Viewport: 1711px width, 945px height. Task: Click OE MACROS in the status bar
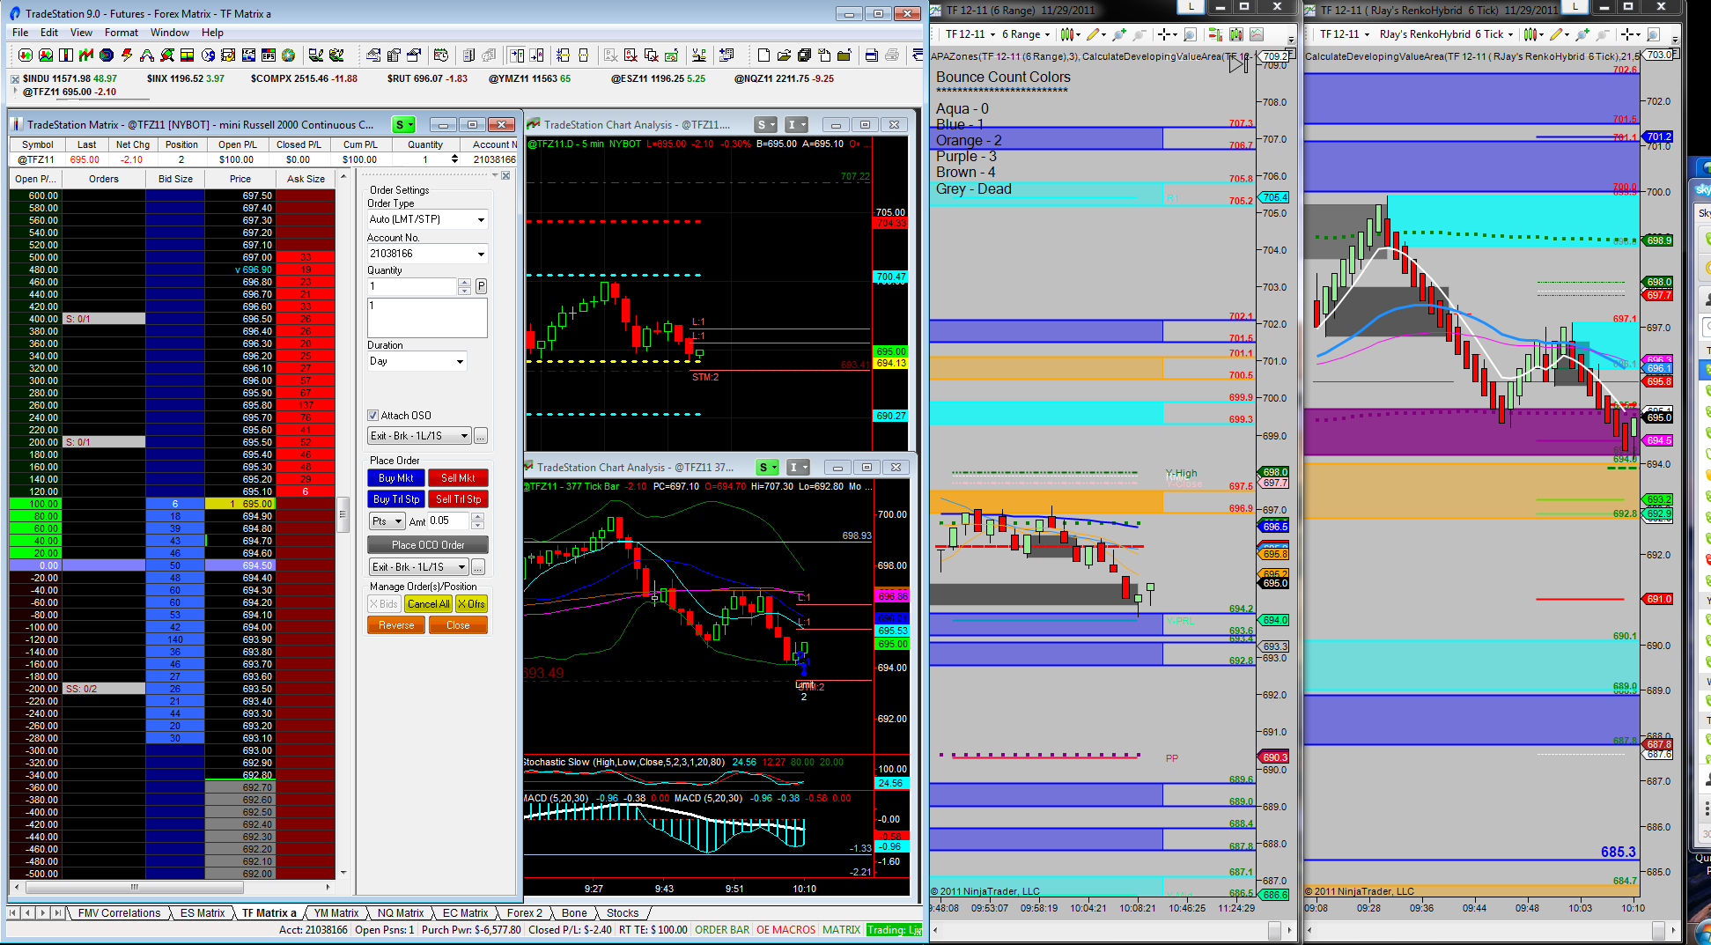pos(786,930)
